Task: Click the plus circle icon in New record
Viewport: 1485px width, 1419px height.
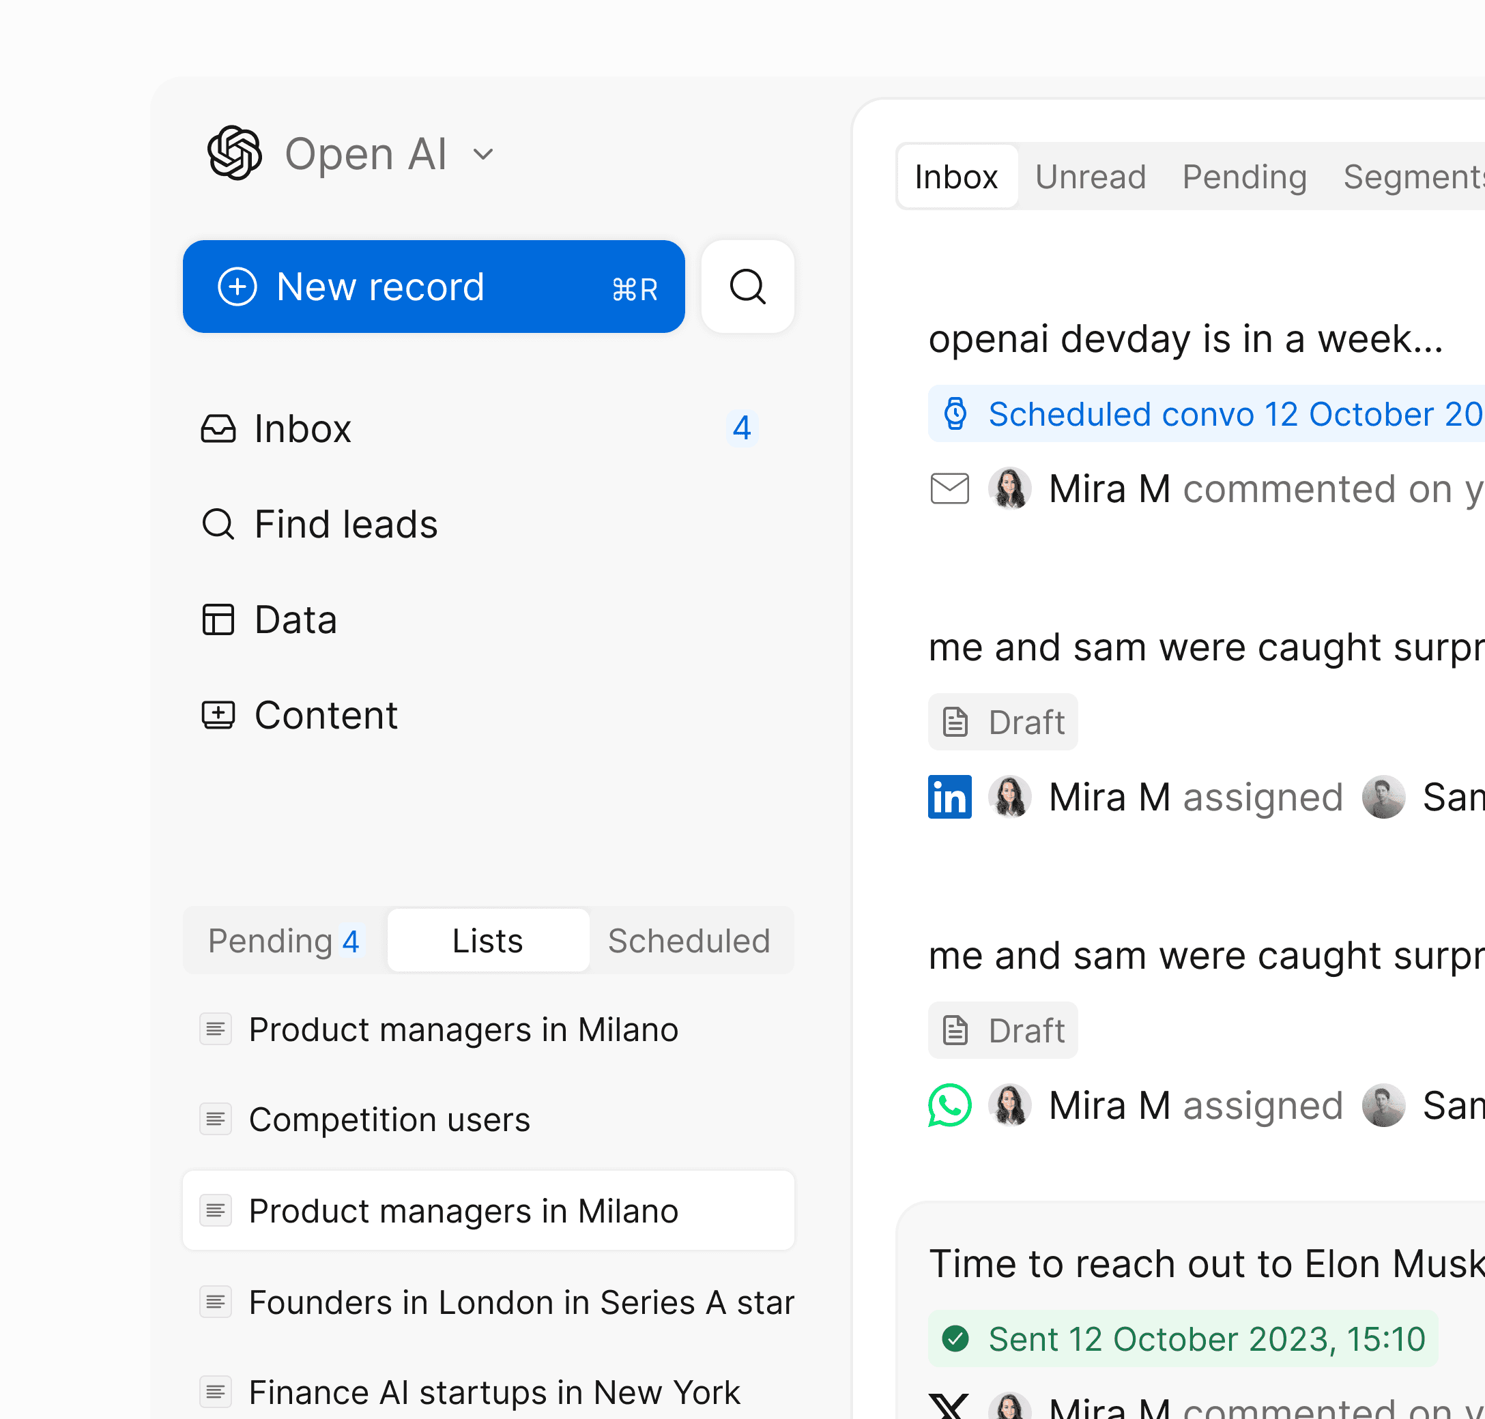Action: [237, 287]
